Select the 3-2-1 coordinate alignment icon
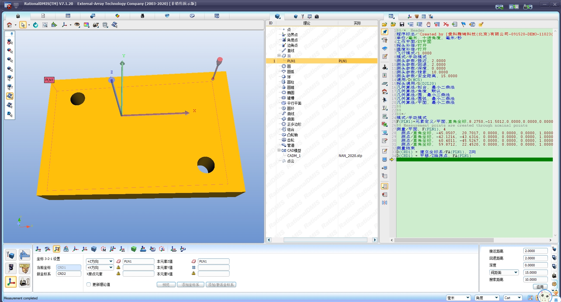 122,249
